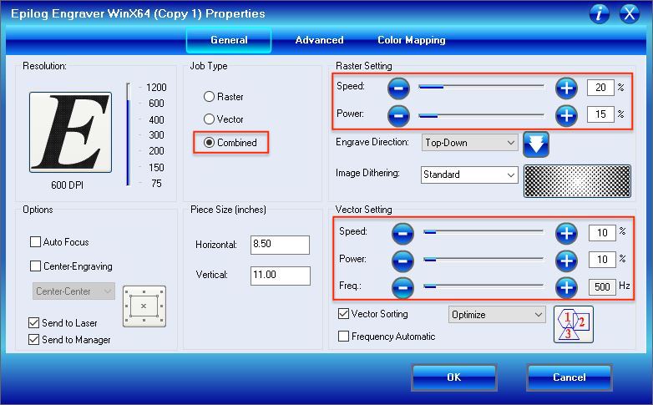653x405 pixels.
Task: Click the vector sorting 1-2-3 shapes icon
Action: point(574,324)
